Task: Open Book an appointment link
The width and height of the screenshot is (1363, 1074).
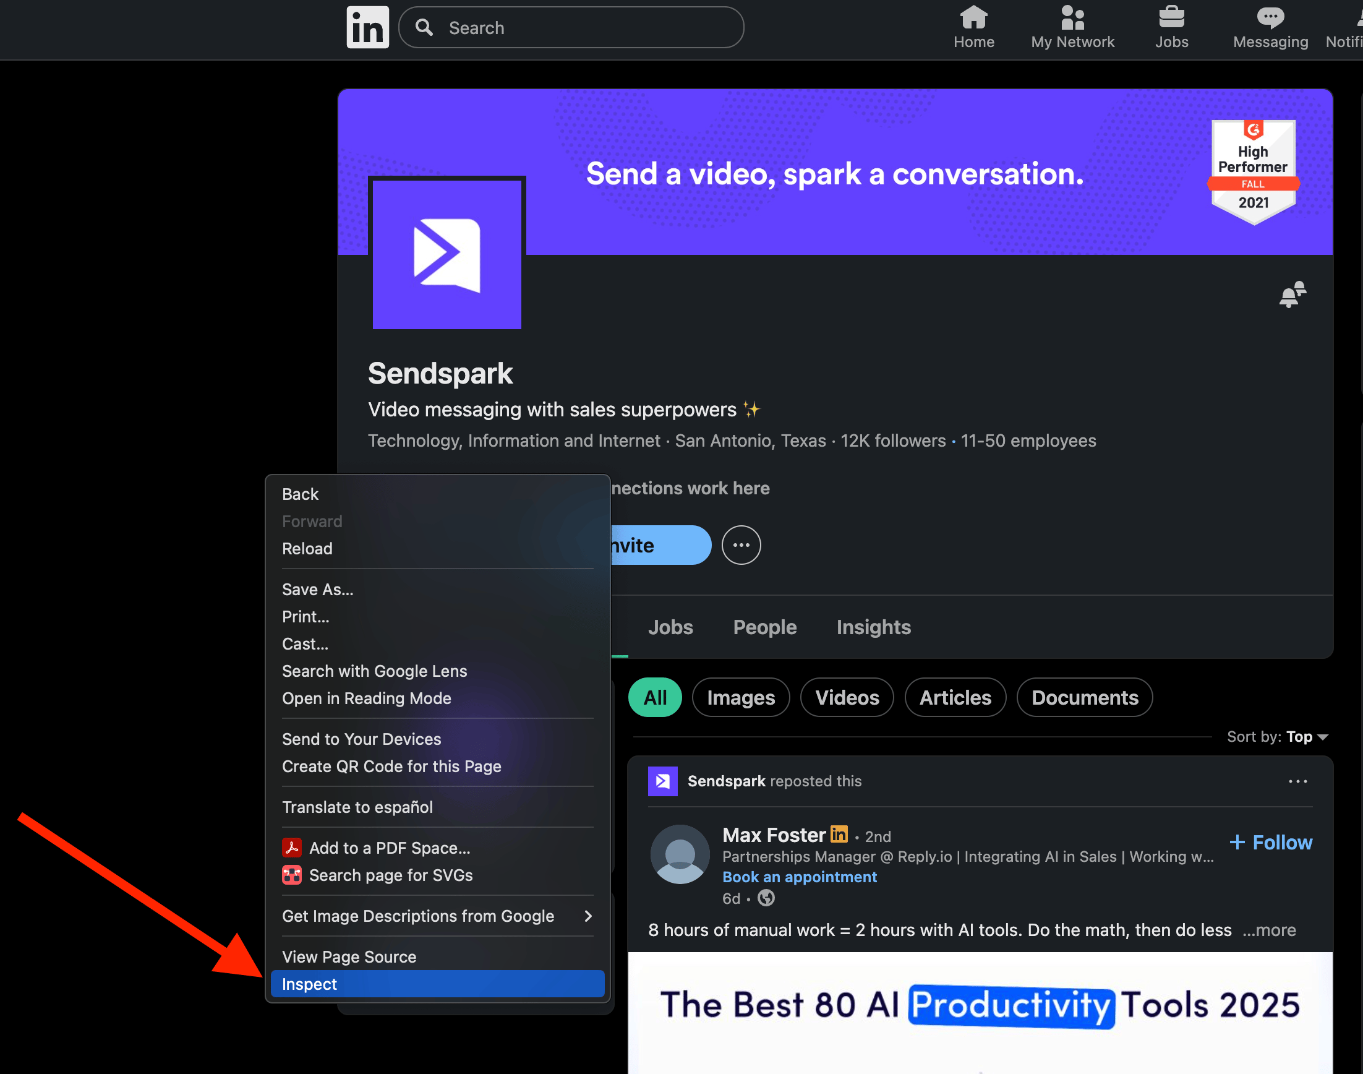Action: (799, 877)
